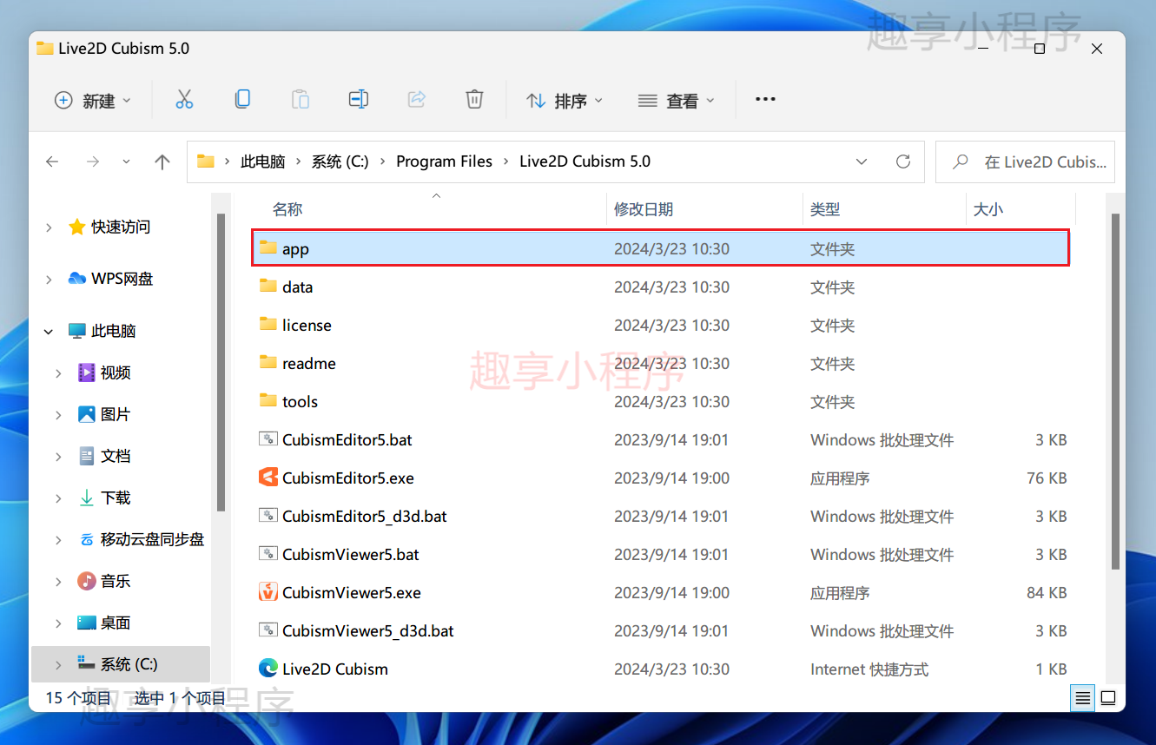
Task: Click 此电脑 in the address breadcrumb
Action: tap(262, 162)
